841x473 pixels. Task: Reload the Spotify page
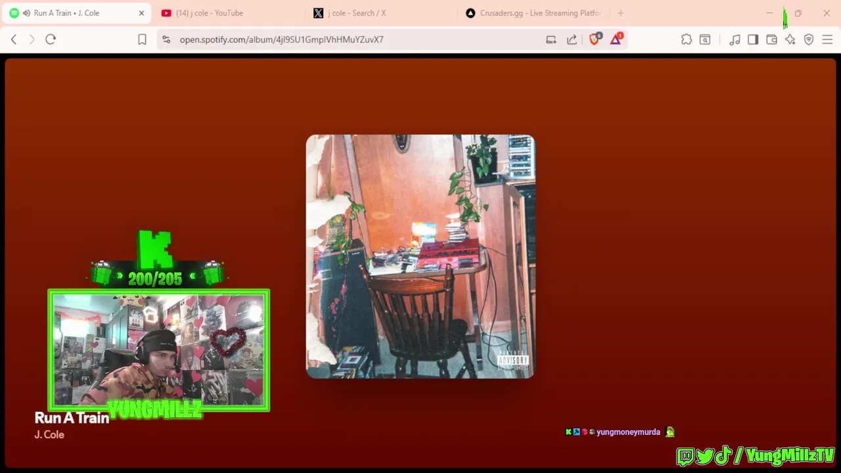[x=51, y=39]
